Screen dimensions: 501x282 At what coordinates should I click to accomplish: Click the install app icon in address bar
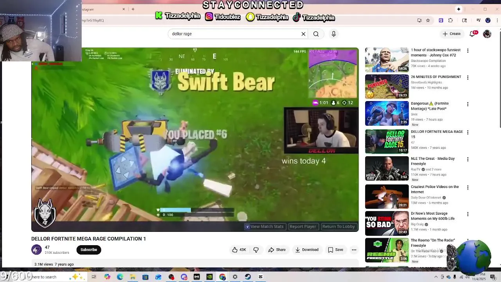pyautogui.click(x=419, y=20)
